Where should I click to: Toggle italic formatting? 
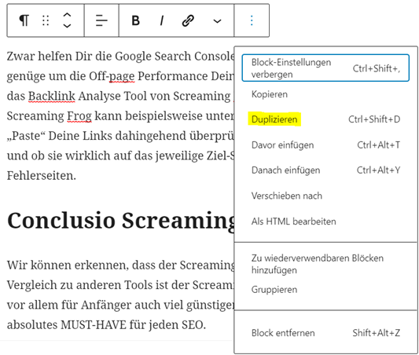coord(162,20)
